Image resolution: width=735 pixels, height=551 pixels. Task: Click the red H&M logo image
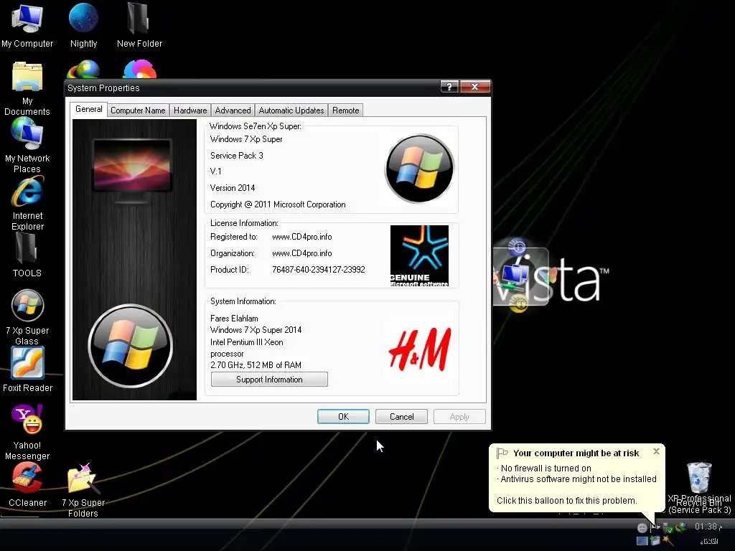click(x=419, y=350)
